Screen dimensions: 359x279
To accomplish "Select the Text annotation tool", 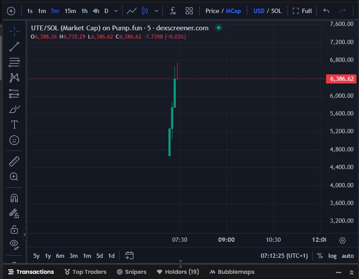I will (14, 125).
